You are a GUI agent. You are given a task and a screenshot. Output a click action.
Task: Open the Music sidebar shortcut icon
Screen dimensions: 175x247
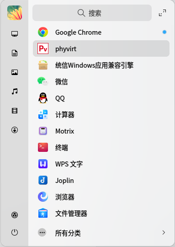[x=15, y=91]
